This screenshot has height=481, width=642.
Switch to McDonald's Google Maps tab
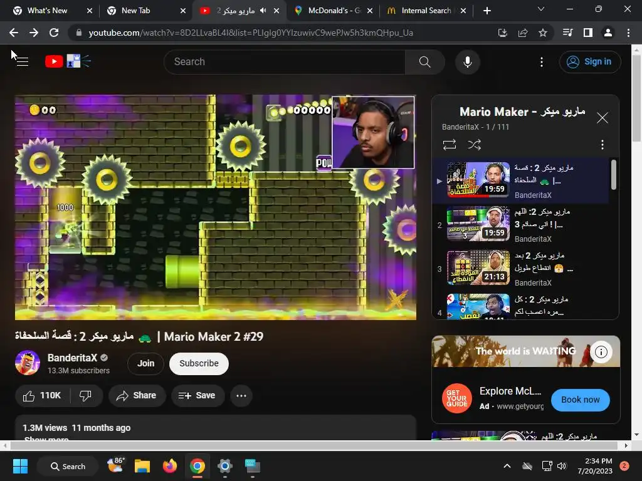click(334, 11)
